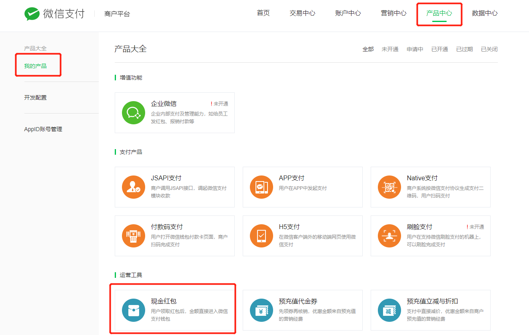The image size is (529, 335).
Task: Open the Native支付 product title
Action: coord(422,178)
